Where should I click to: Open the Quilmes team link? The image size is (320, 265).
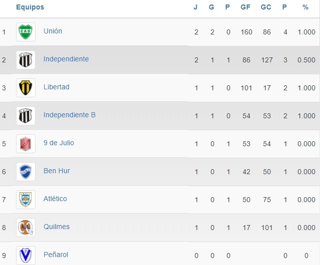coord(56,227)
